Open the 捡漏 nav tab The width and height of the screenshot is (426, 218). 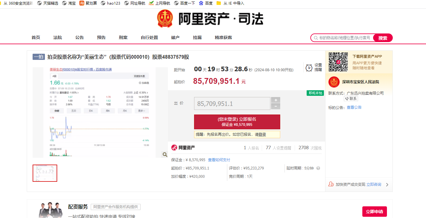pos(197,37)
